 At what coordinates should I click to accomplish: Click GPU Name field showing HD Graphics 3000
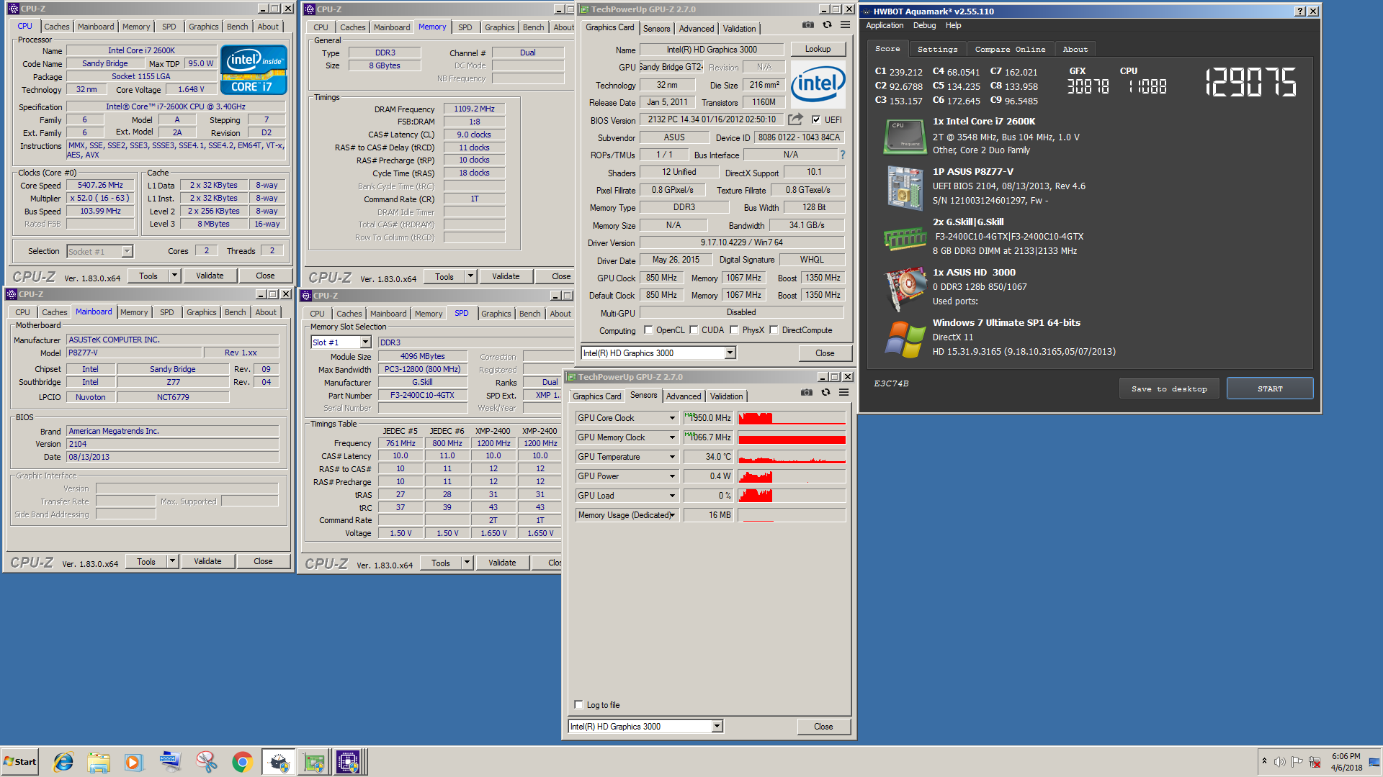point(711,50)
